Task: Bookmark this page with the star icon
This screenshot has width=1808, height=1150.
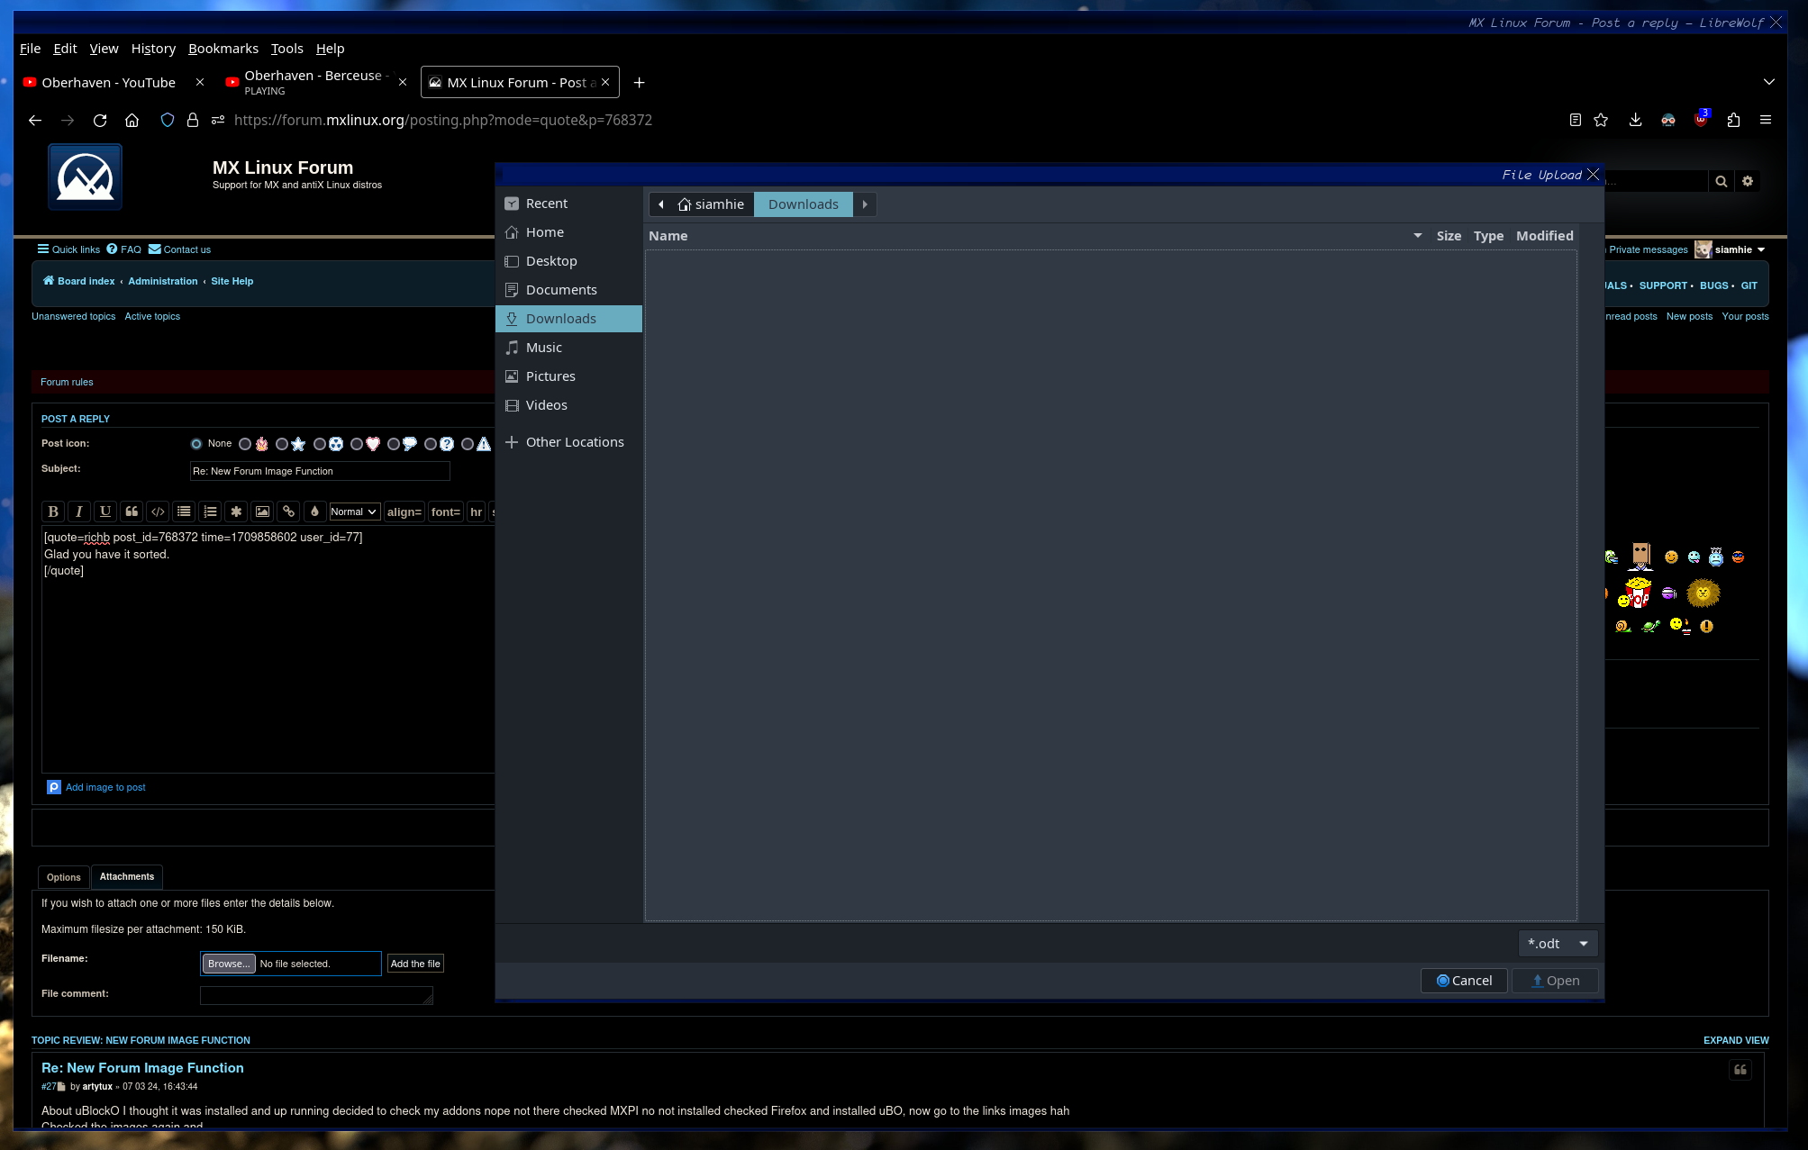Action: tap(1601, 120)
